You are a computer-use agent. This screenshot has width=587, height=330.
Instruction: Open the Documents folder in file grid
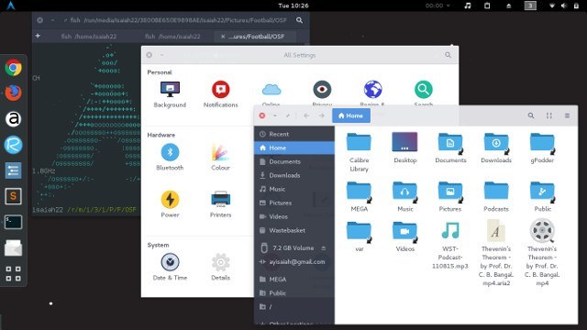click(450, 148)
